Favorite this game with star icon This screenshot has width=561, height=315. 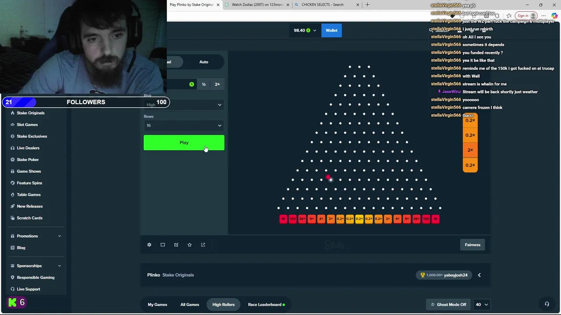tap(189, 245)
